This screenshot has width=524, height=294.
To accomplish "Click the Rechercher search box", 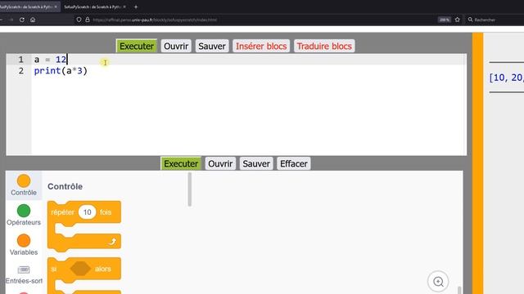I will pos(495,20).
